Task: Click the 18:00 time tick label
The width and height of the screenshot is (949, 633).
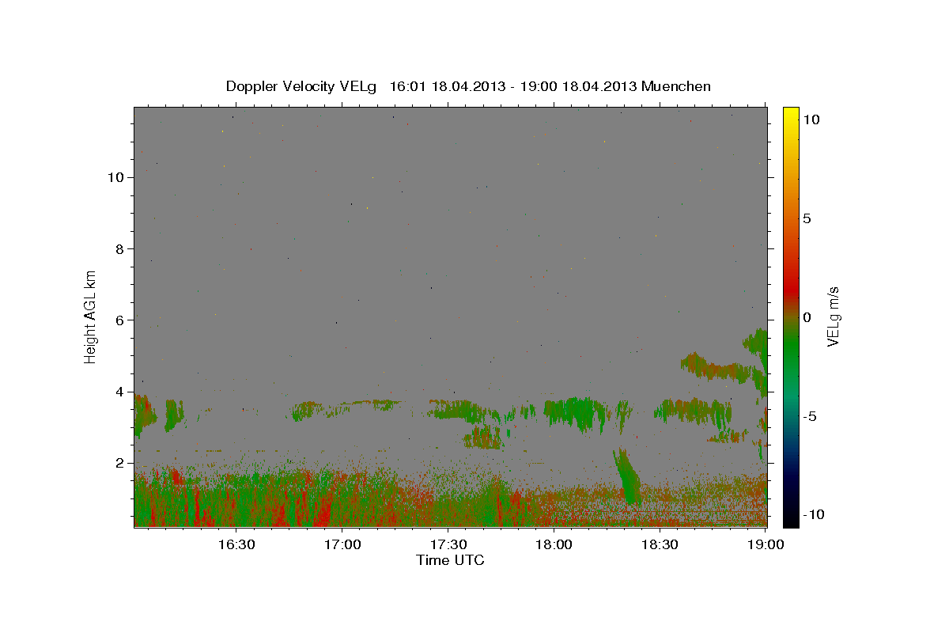Action: [554, 544]
